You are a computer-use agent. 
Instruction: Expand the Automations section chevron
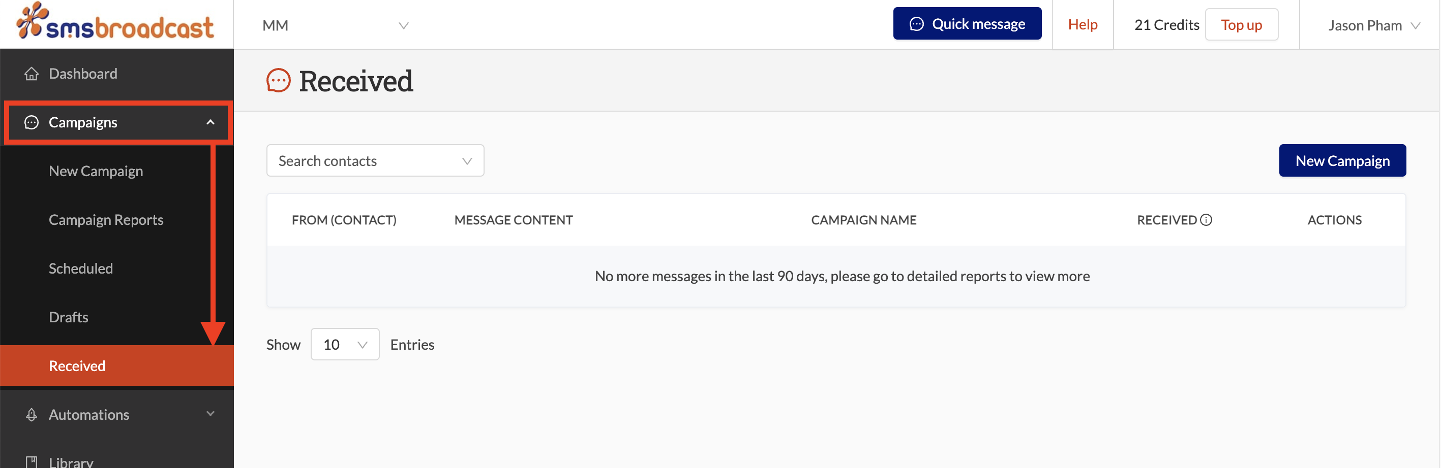(x=211, y=414)
